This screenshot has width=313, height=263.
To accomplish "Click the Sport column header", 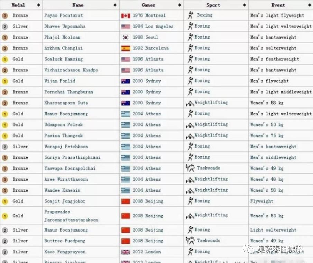I will coord(213,5).
